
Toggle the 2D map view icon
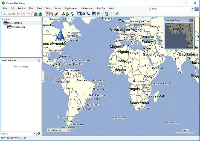pyautogui.click(x=79, y=14)
